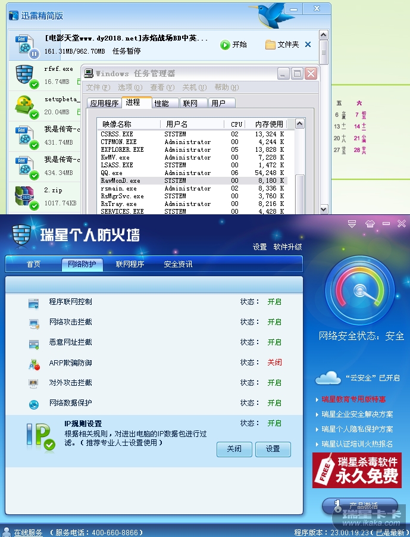Switch to the 性能 tab
Screen dimensions: 410x537
coord(165,103)
